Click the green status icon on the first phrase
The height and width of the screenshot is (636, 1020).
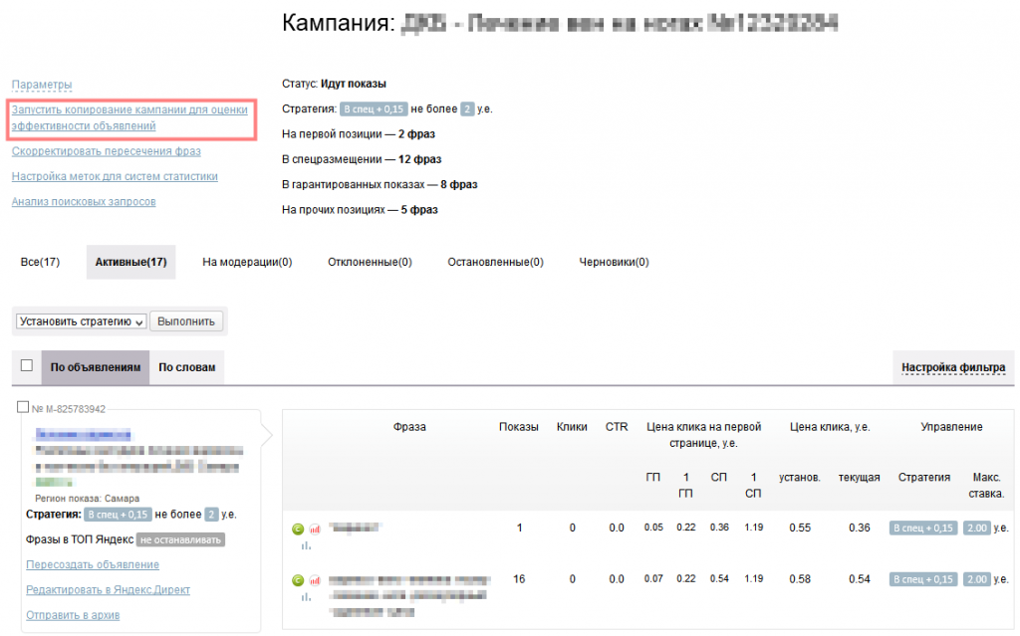pyautogui.click(x=298, y=529)
